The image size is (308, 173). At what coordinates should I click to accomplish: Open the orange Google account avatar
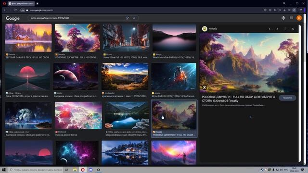(299, 18)
